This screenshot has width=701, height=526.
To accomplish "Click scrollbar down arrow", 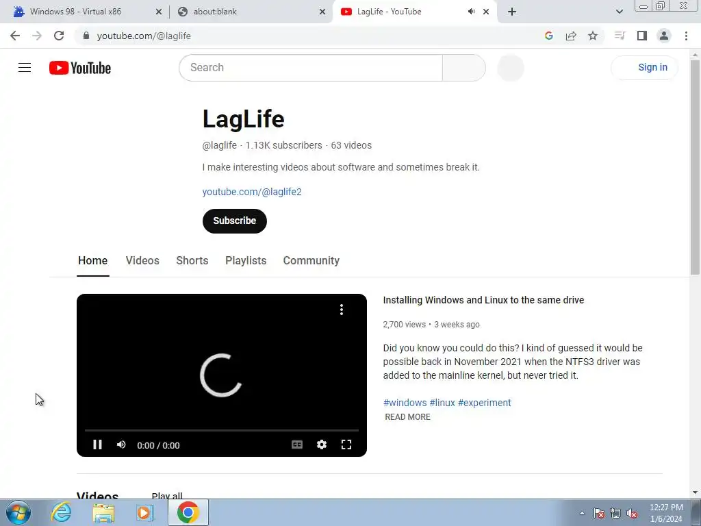I will pyautogui.click(x=695, y=492).
